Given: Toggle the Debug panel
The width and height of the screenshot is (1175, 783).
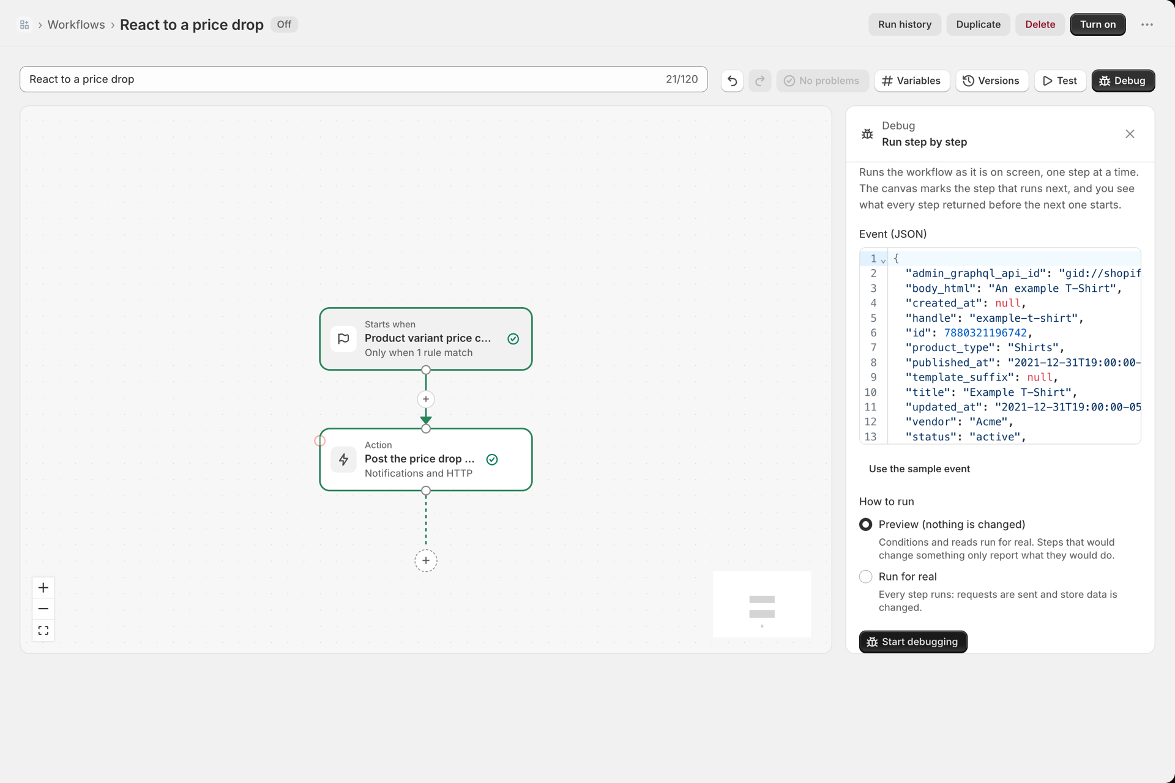Looking at the screenshot, I should [1122, 81].
